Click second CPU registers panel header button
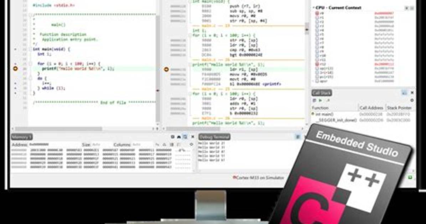The height and width of the screenshot is (224, 426). tap(412, 8)
